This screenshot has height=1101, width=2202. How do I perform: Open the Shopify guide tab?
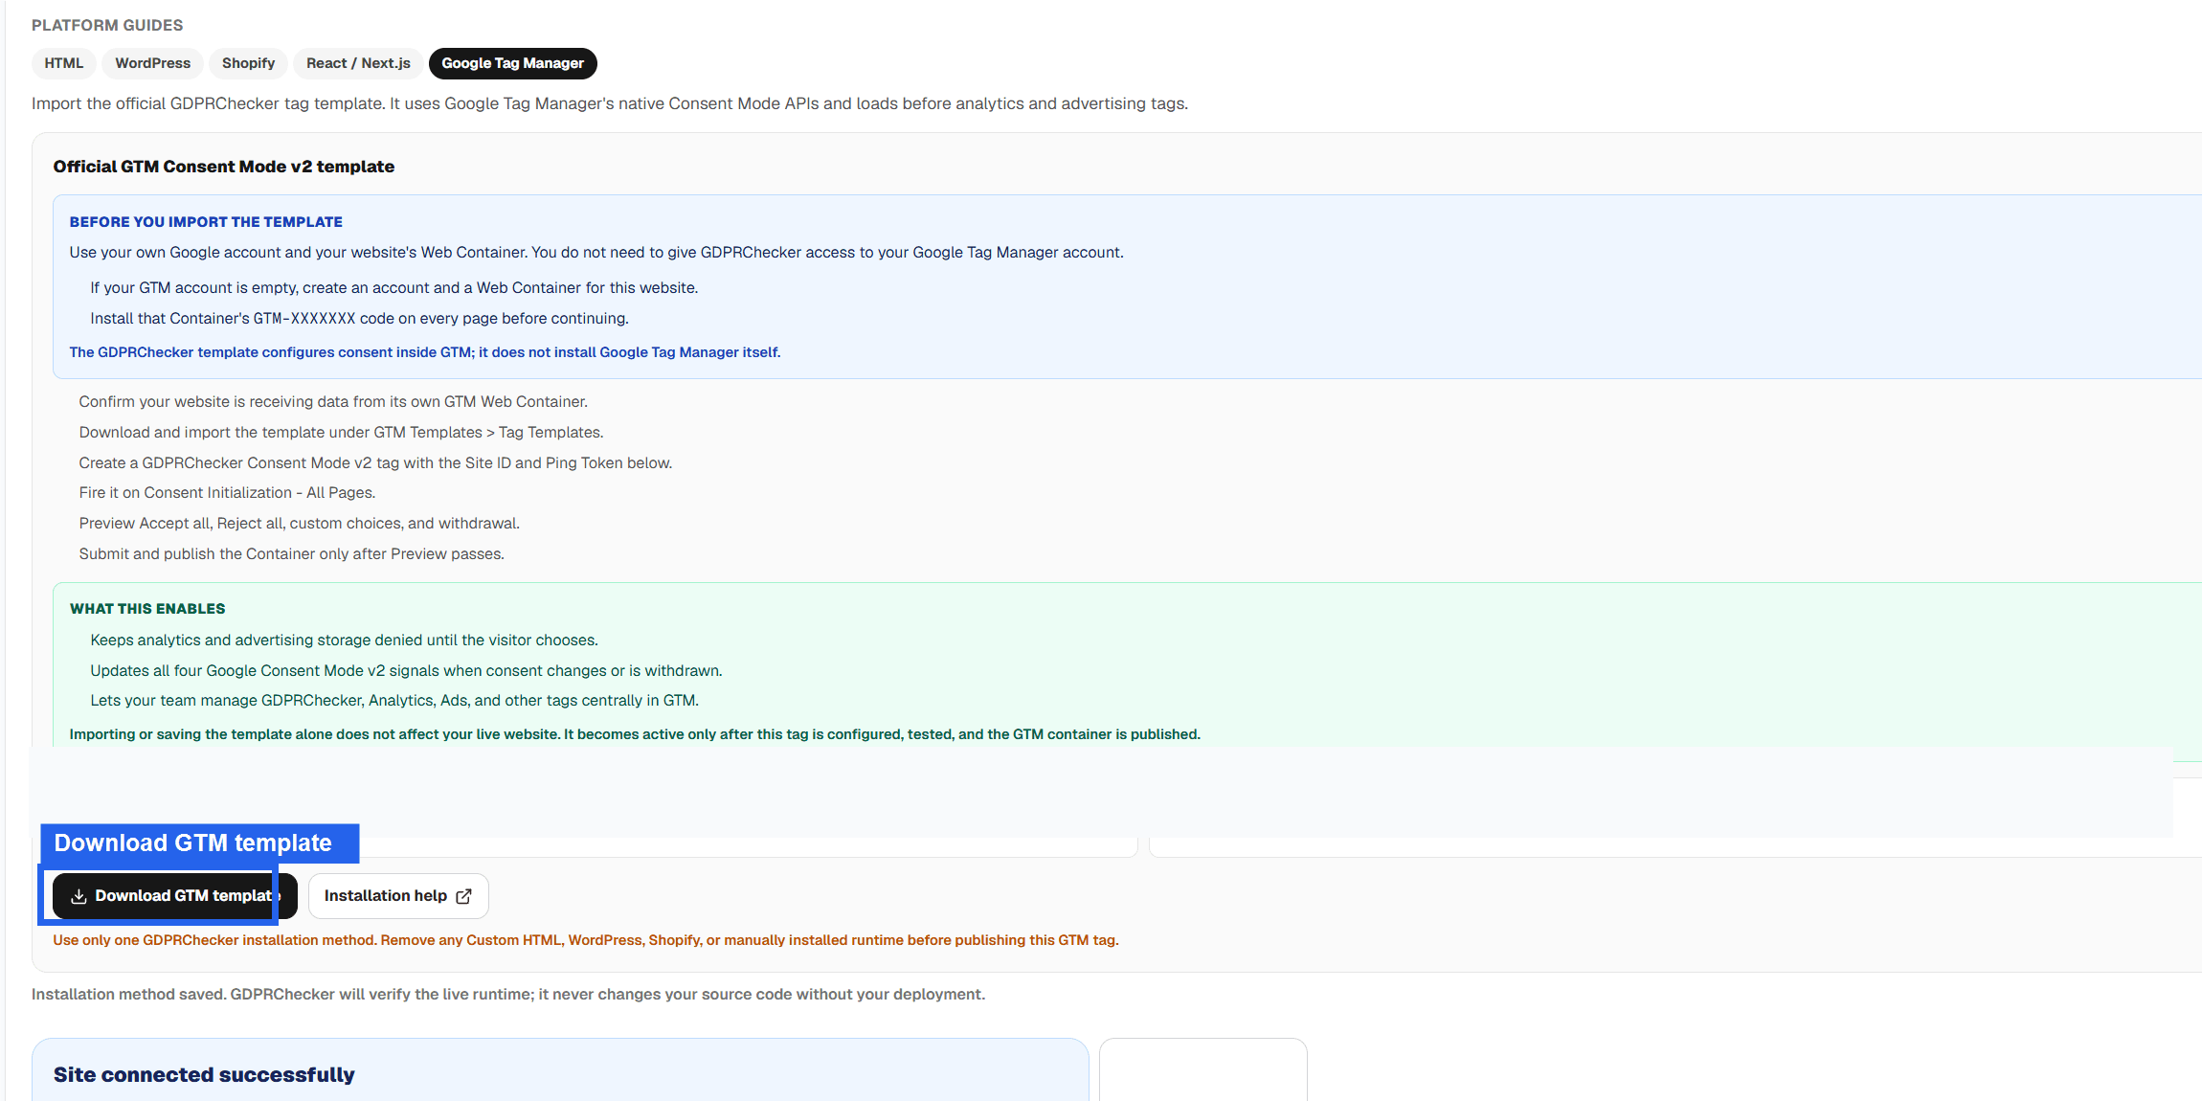click(249, 63)
